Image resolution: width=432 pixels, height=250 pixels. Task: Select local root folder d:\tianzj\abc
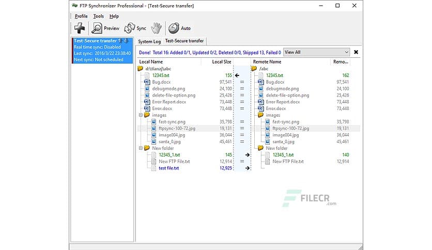pos(158,69)
